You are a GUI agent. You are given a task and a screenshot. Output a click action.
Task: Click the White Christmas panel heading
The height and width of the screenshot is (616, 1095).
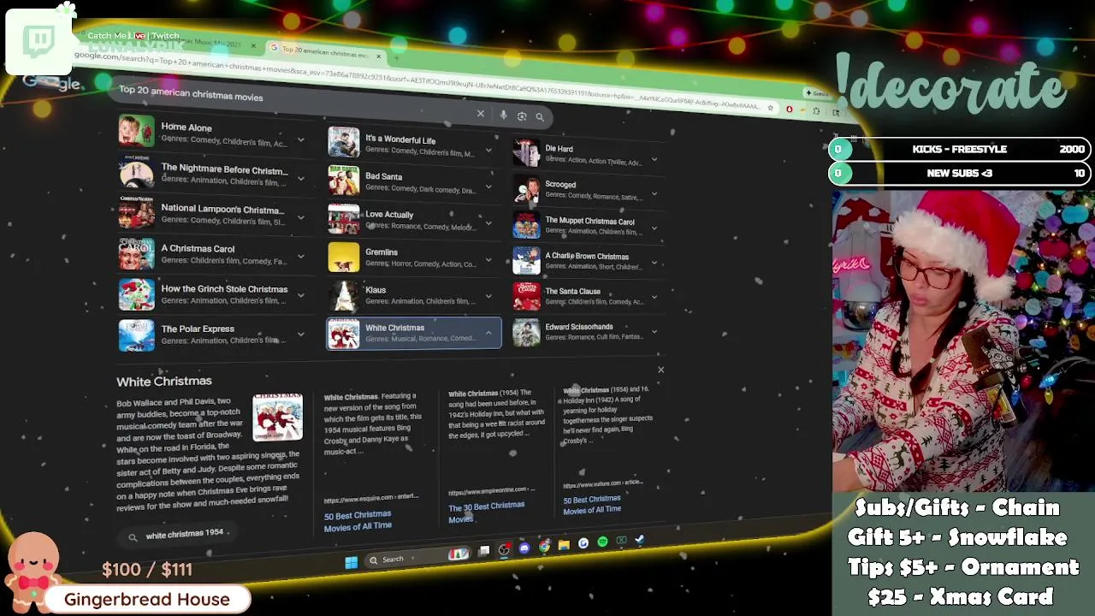click(164, 381)
